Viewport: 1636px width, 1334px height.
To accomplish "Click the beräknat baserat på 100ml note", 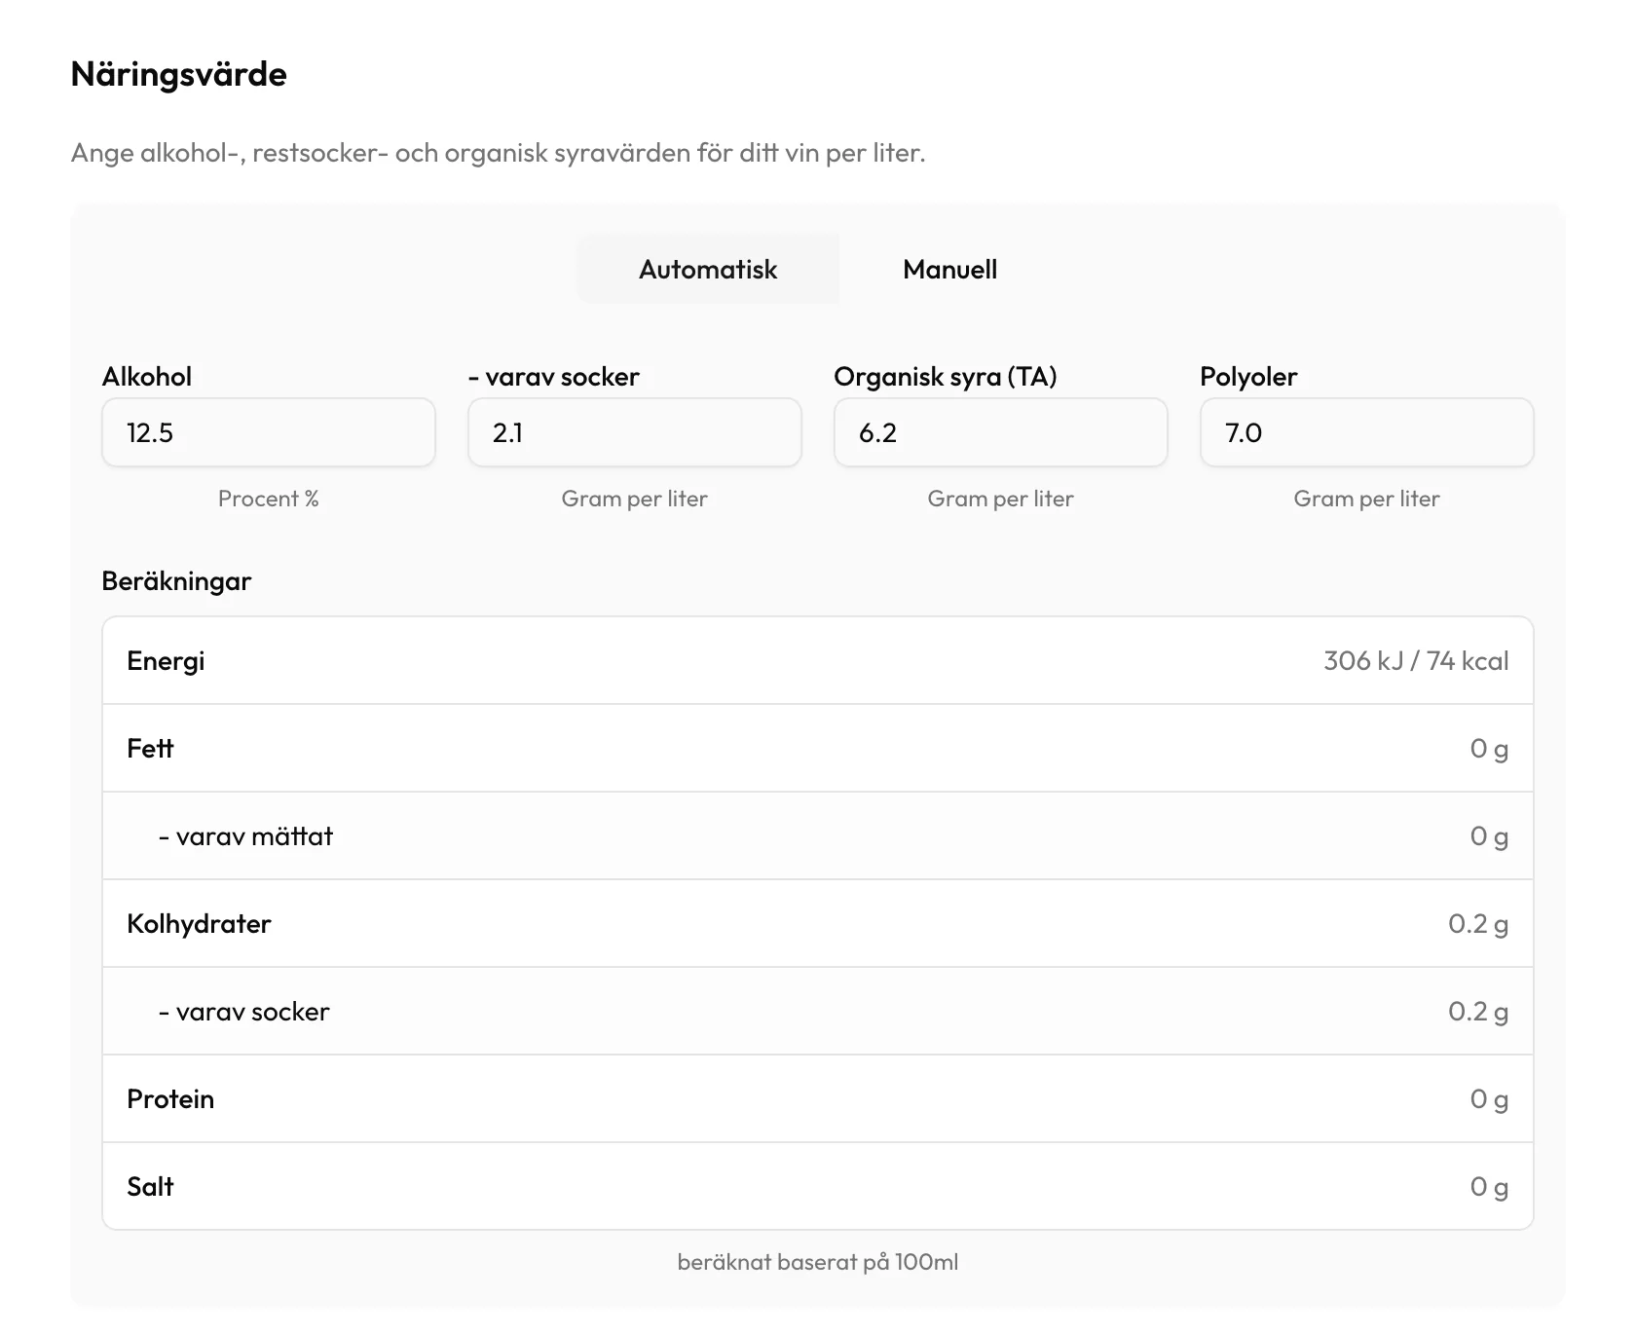I will [818, 1262].
